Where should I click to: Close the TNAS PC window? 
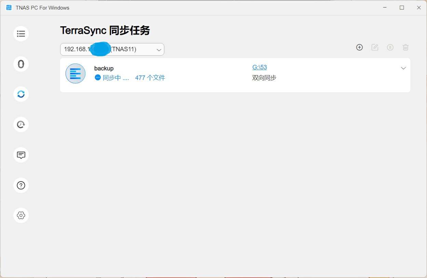419,8
